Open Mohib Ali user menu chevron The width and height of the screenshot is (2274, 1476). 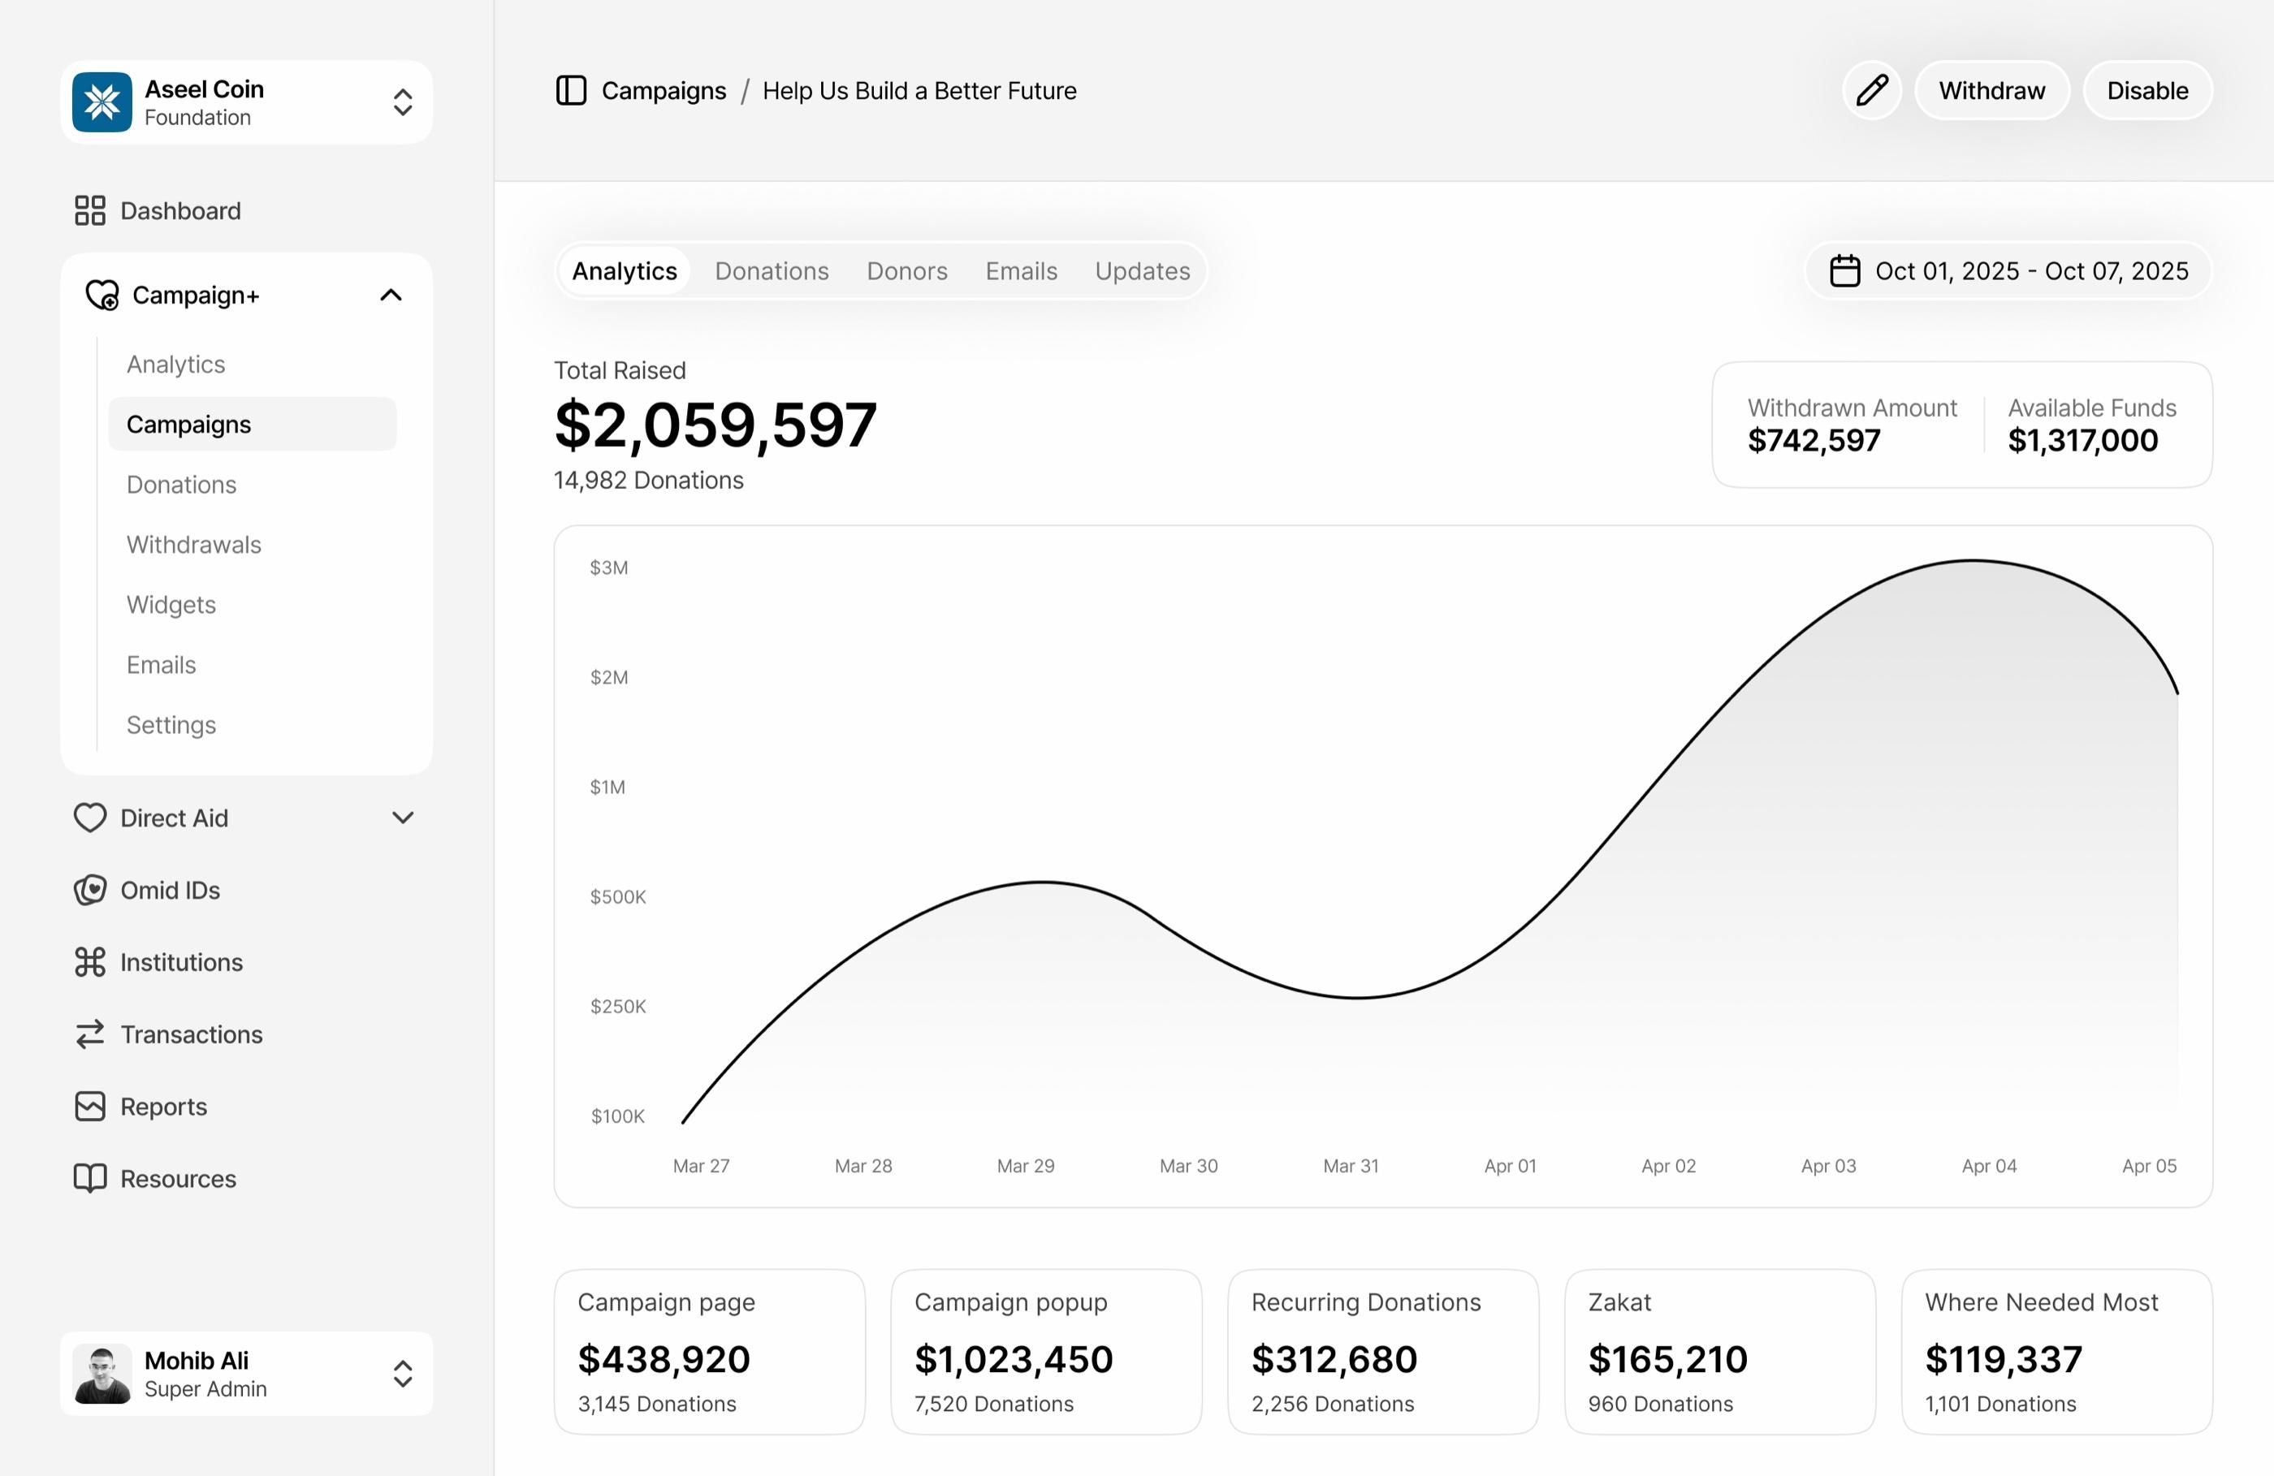click(x=403, y=1374)
